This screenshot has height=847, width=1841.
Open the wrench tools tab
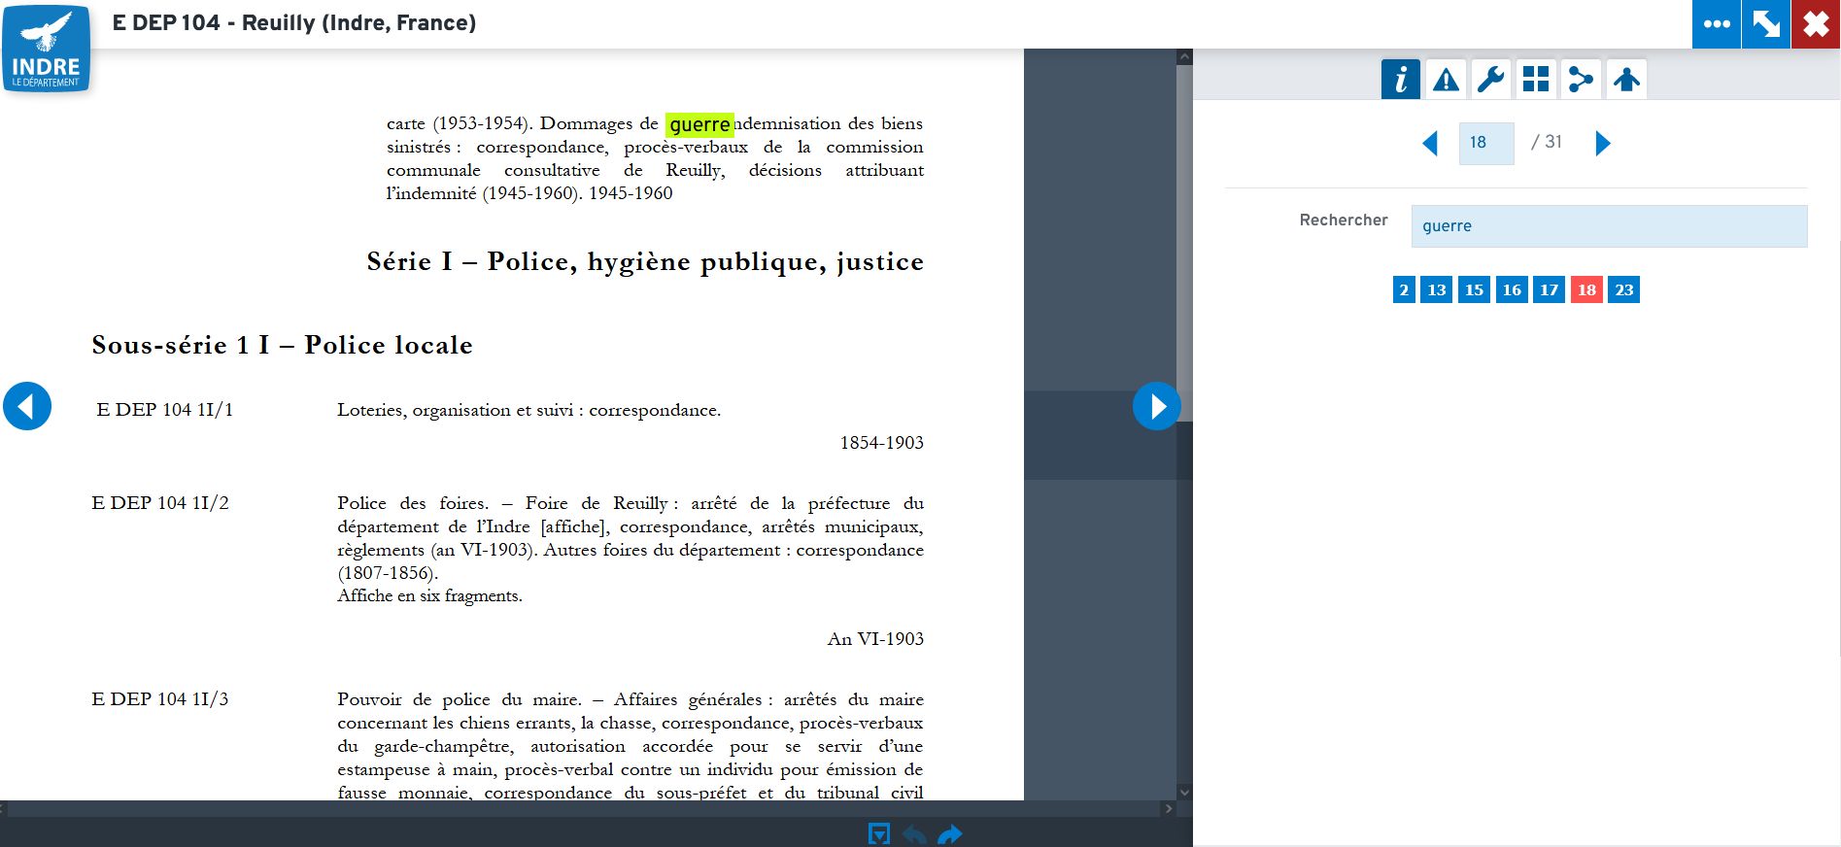(x=1490, y=80)
